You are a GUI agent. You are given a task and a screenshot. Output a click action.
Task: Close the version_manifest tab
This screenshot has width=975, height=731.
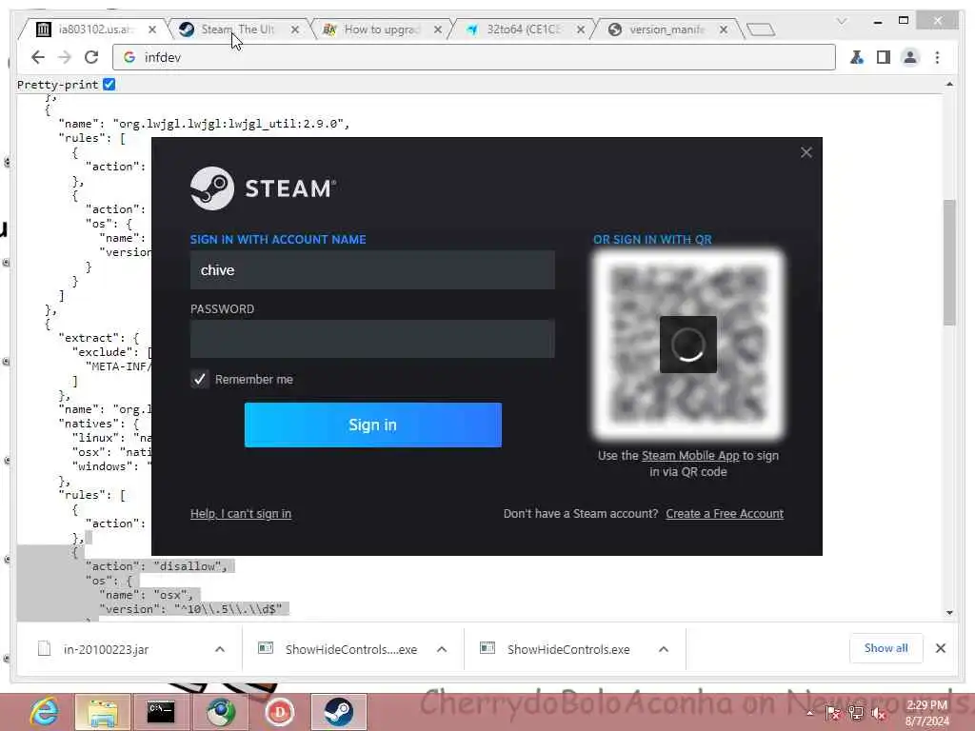pos(724,30)
